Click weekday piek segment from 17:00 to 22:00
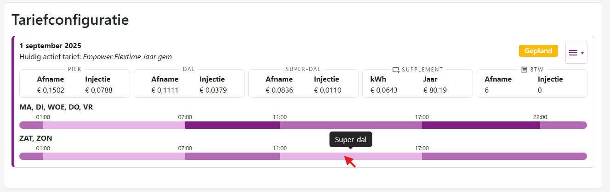610x192 pixels. point(481,125)
